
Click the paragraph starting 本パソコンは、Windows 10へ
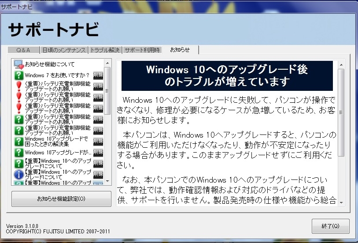point(227,150)
